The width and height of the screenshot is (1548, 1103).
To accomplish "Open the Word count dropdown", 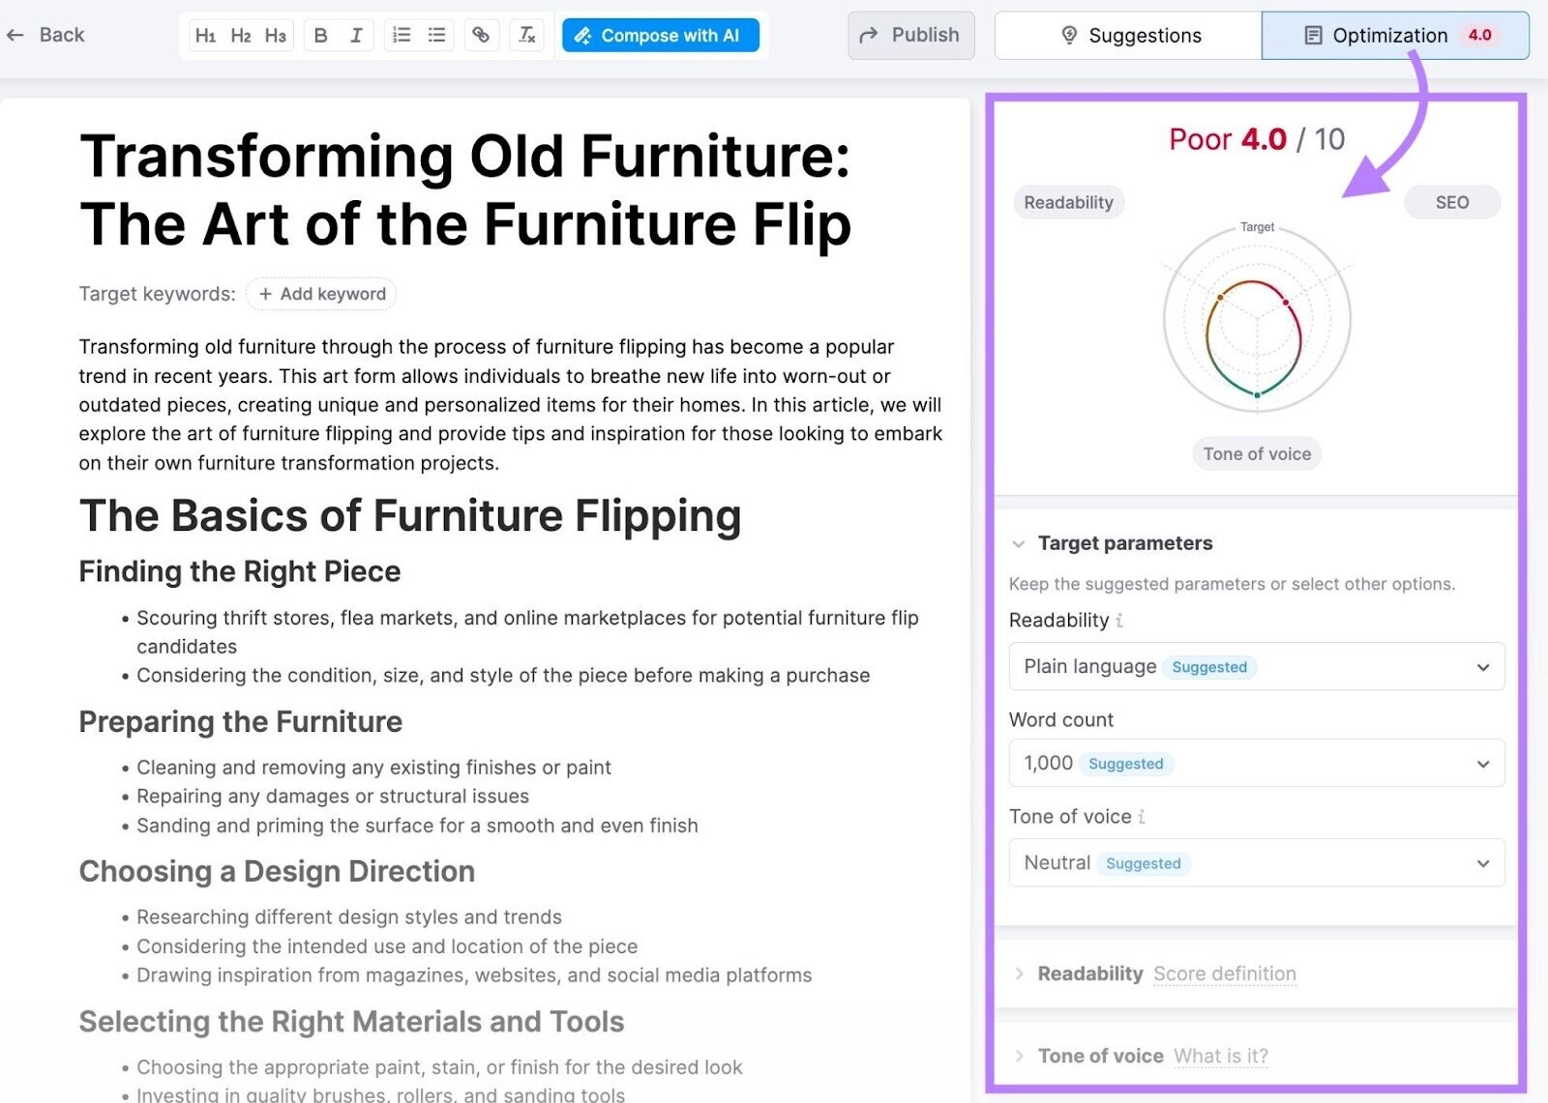I will 1256,764.
